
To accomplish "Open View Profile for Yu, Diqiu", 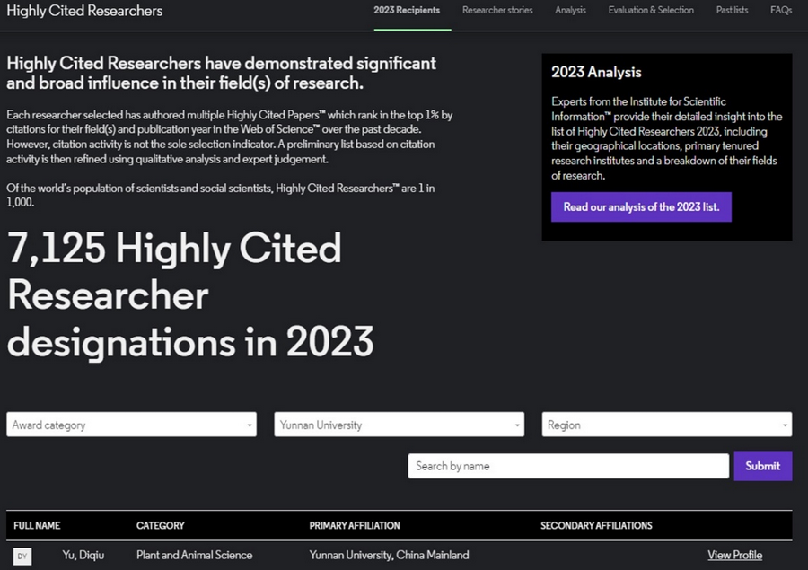I will [x=734, y=555].
